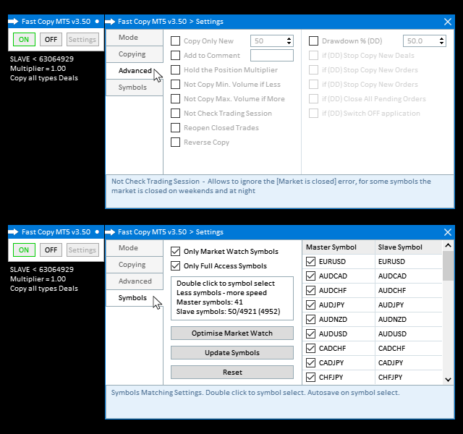Open Copying tab in top settings window
Viewport: 463px width, 434px height.
135,54
